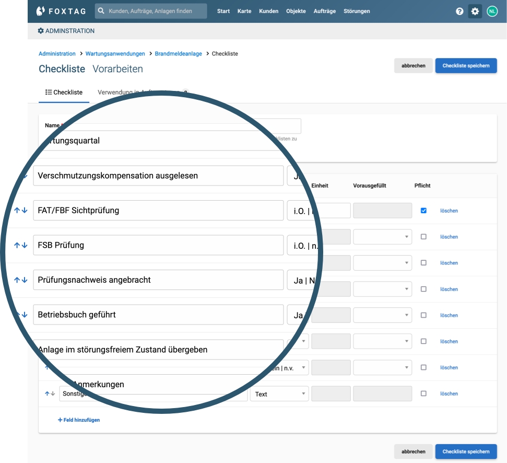The height and width of the screenshot is (463, 507).
Task: Click löschen in the checked Pflicht row
Action: coord(449,211)
